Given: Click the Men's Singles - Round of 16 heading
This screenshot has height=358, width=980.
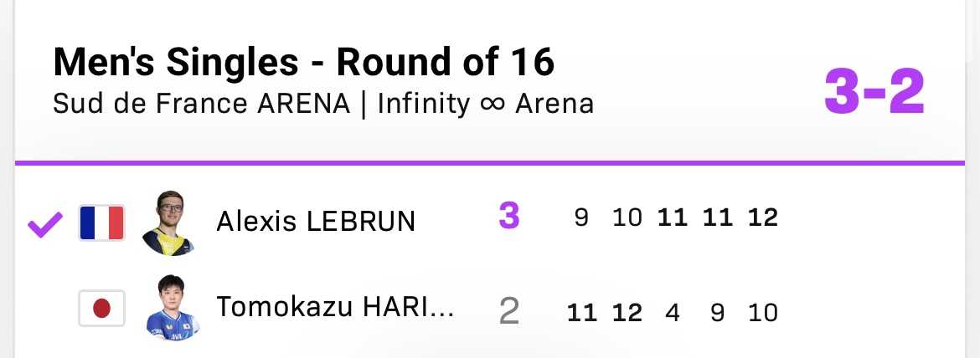Looking at the screenshot, I should click(x=304, y=62).
